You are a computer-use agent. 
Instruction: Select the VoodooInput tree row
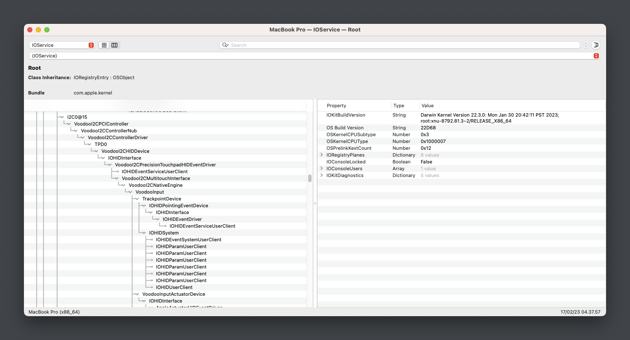165,192
